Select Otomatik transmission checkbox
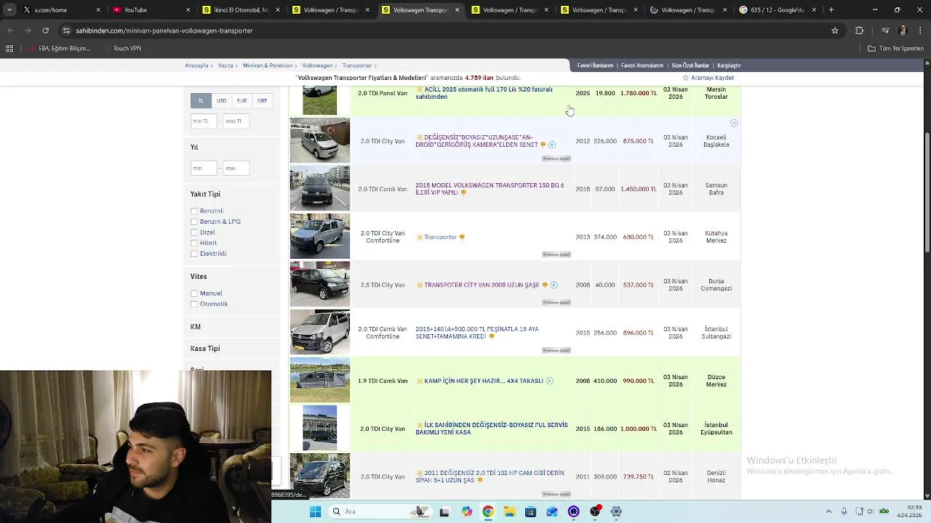Screen dimensions: 931x523 194,304
